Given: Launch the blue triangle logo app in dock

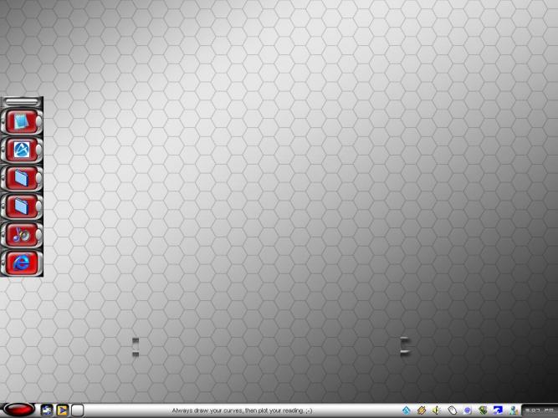Looking at the screenshot, I should pyautogui.click(x=19, y=150).
